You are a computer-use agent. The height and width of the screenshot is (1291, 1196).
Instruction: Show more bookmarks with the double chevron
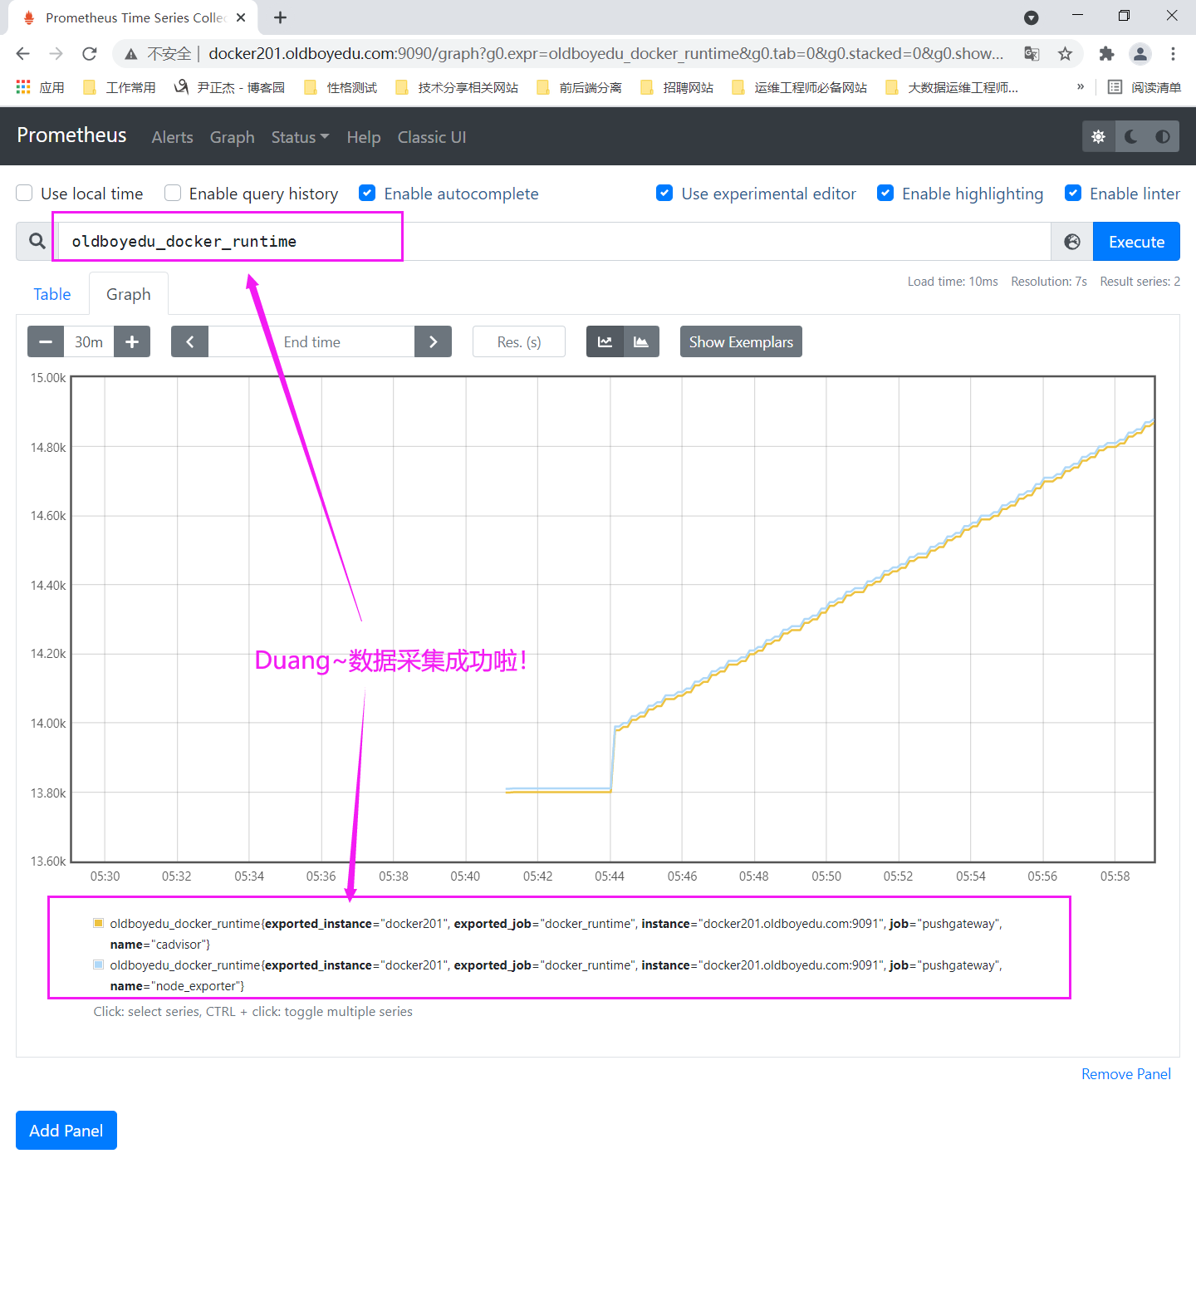1080,86
